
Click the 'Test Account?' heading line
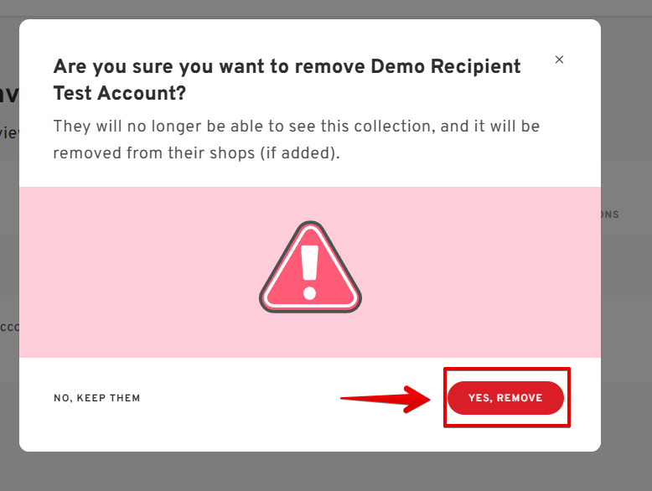coord(120,93)
